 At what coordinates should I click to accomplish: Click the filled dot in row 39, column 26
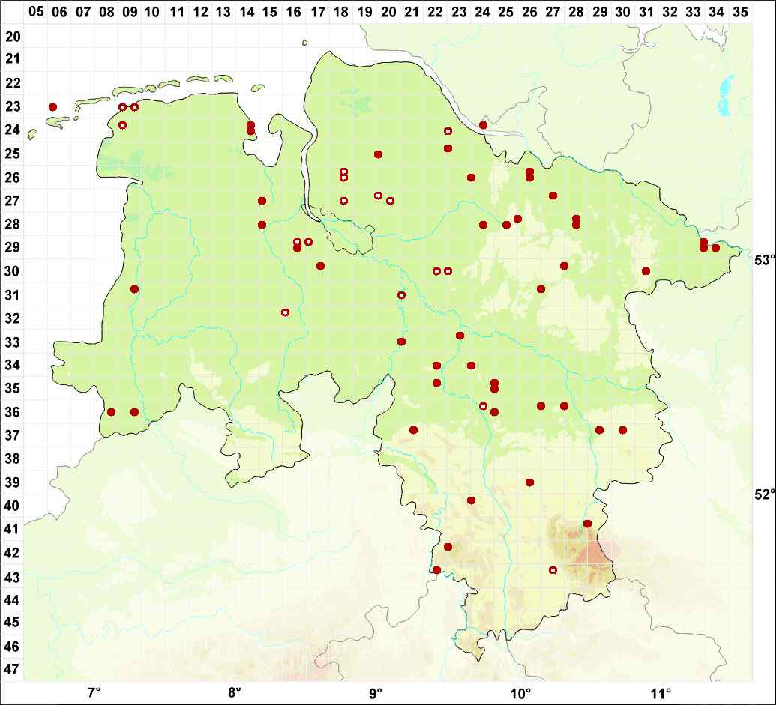point(529,482)
